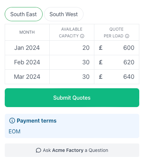144x163 pixels.
Task: Click the chat bubble icon
Action: (39, 150)
